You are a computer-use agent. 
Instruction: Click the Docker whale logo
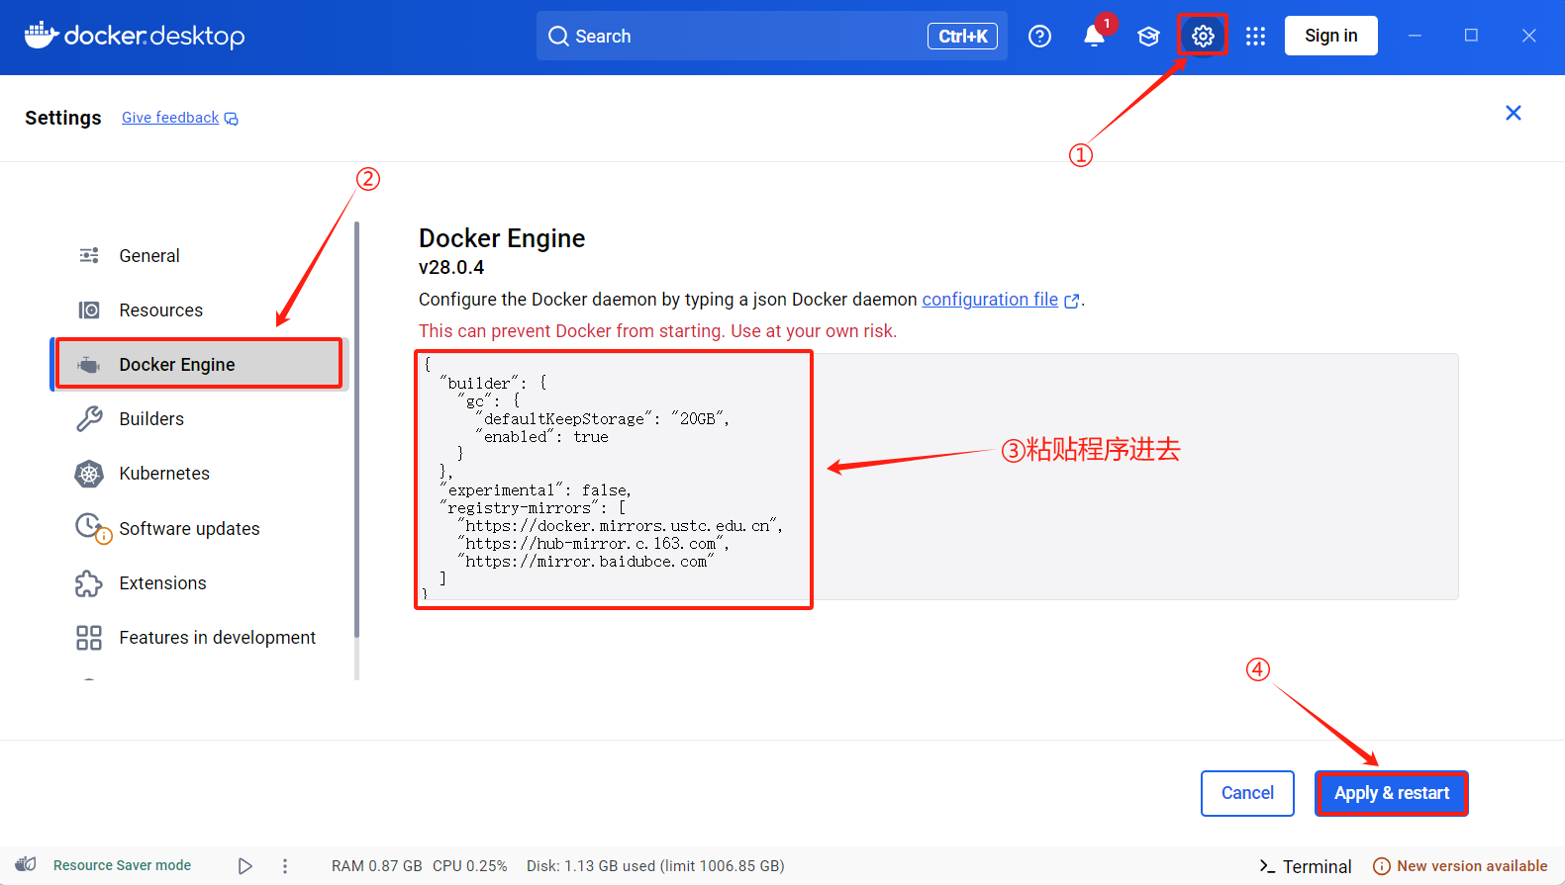point(41,35)
